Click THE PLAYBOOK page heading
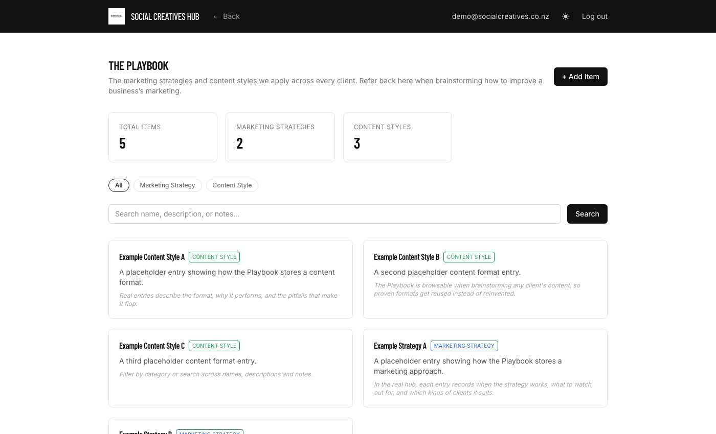This screenshot has width=716, height=434. (139, 66)
